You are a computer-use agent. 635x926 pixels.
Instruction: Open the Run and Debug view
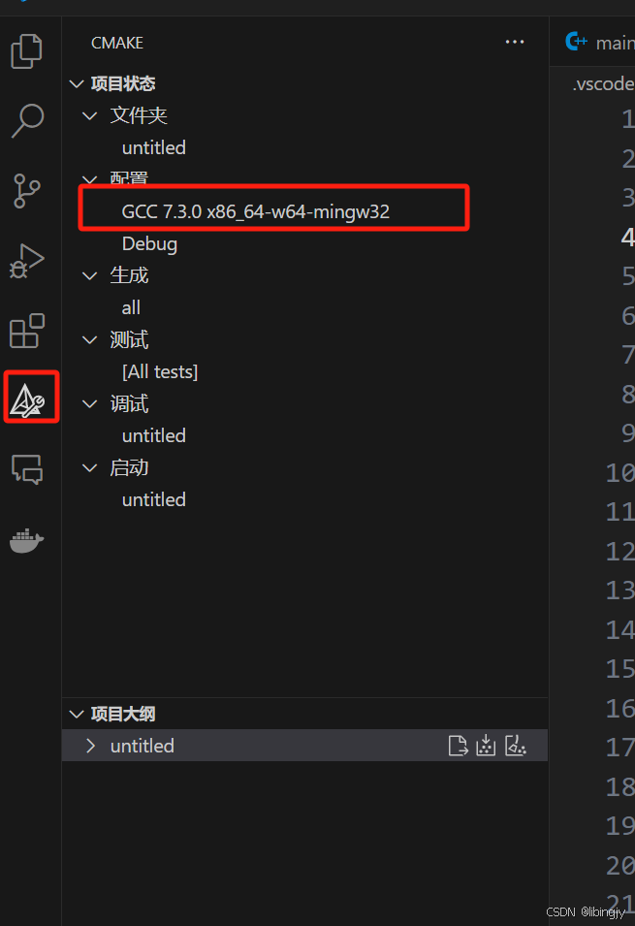tap(26, 261)
